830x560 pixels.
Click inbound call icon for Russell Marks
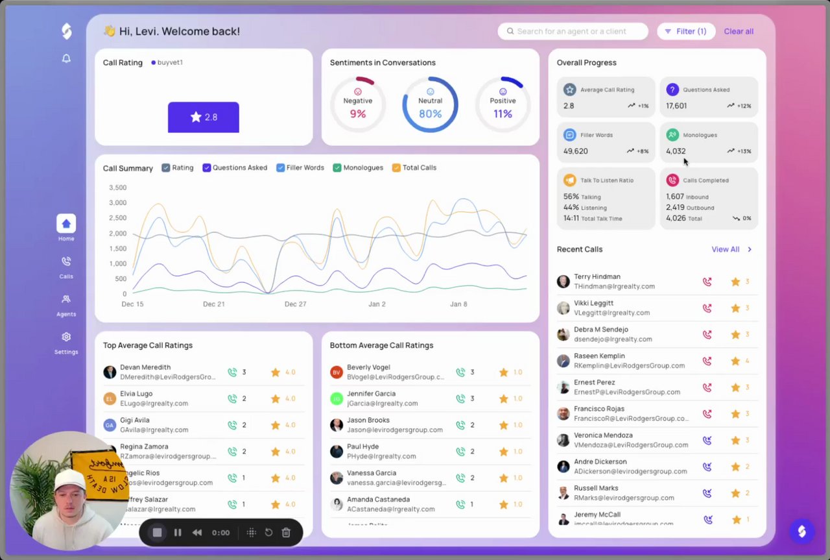click(x=707, y=493)
